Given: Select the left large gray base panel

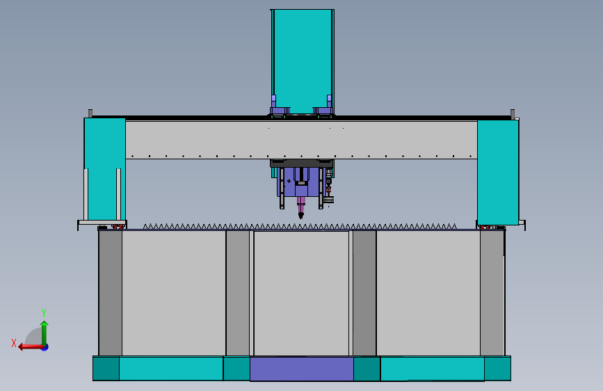Looking at the screenshot, I should (x=173, y=293).
